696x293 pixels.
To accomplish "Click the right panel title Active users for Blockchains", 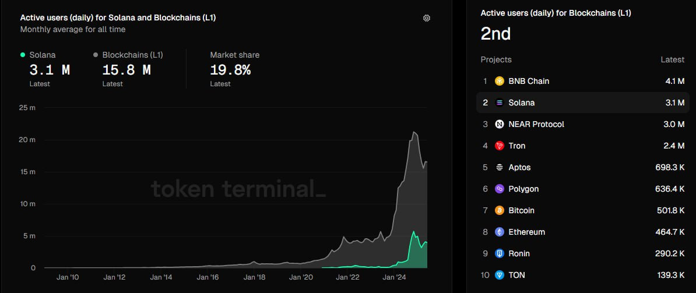I will coord(556,13).
